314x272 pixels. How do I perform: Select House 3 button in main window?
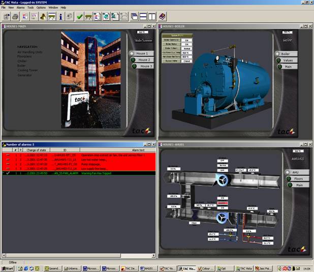tap(143, 66)
